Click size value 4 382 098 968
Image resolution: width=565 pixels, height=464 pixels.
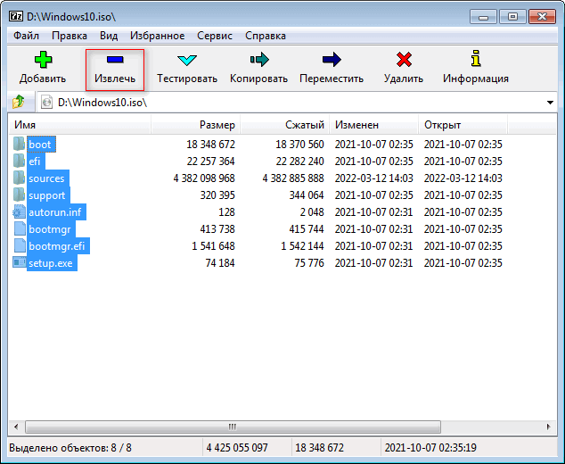click(204, 178)
